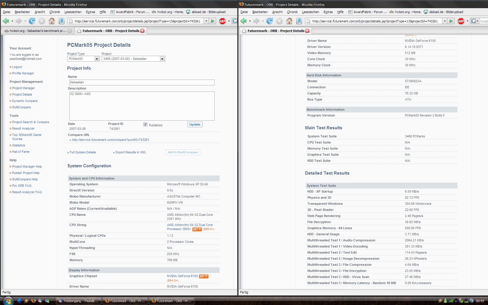The width and height of the screenshot is (488, 305).
Task: Reload page in right Firefox window
Action: (270, 21)
